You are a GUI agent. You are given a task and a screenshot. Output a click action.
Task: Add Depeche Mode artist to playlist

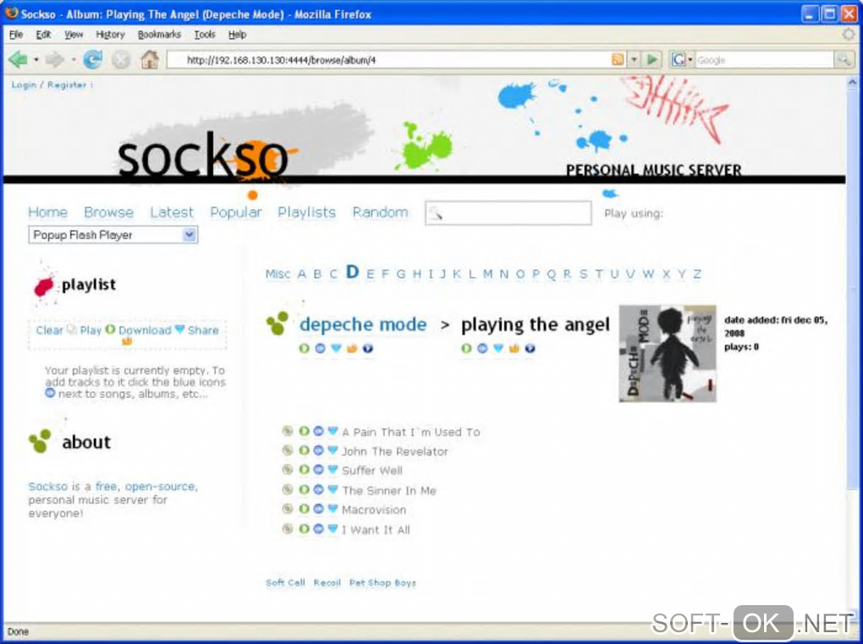point(320,348)
